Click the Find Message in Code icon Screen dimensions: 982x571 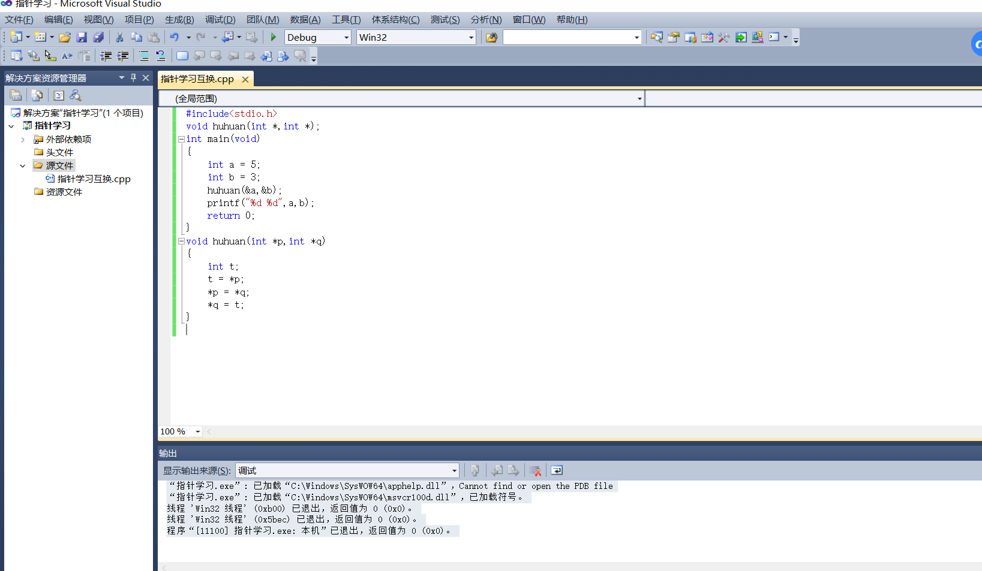[x=475, y=470]
